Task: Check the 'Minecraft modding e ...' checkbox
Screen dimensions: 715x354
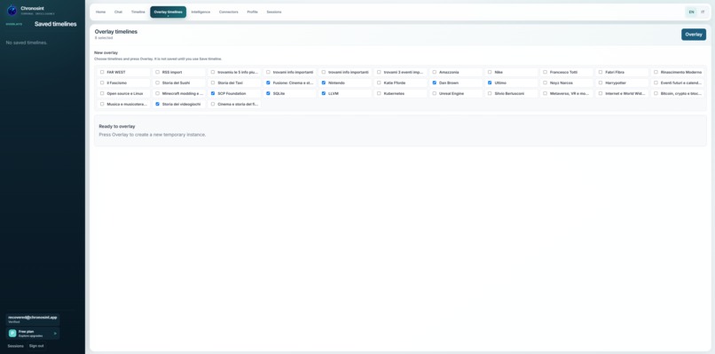Action: click(157, 93)
